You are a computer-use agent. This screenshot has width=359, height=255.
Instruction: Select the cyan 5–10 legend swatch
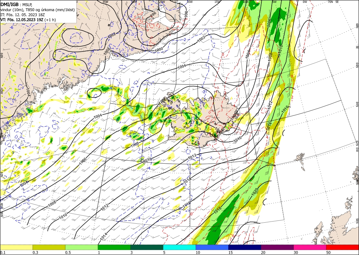click(179, 247)
